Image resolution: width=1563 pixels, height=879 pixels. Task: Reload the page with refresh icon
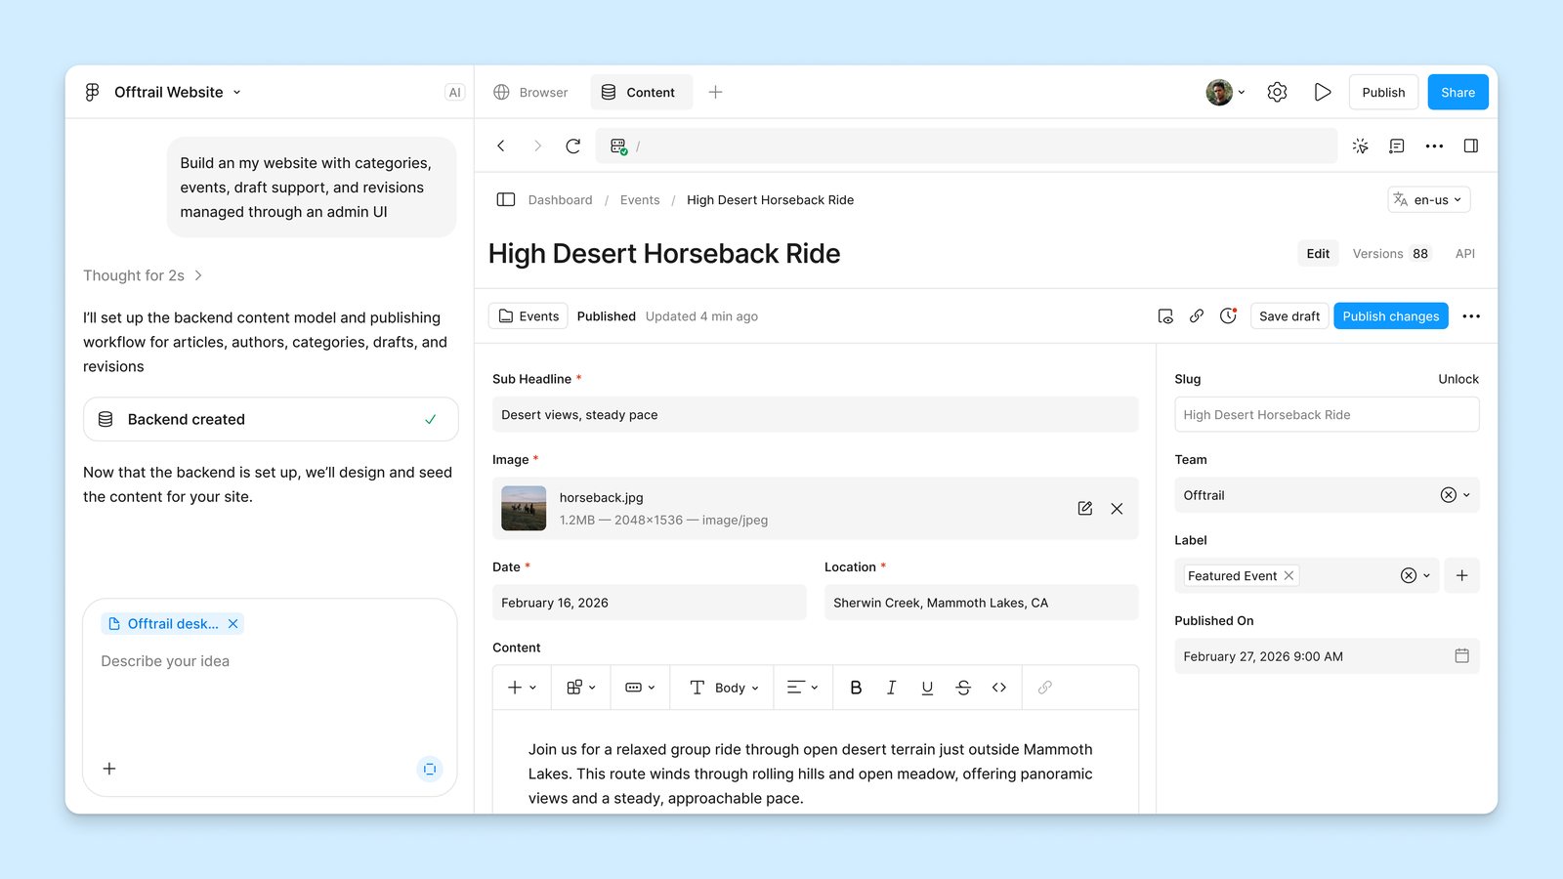click(573, 146)
